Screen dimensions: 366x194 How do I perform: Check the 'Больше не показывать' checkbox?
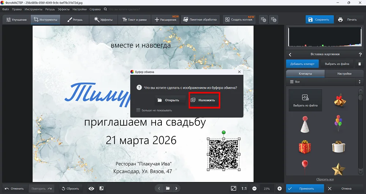[138, 110]
